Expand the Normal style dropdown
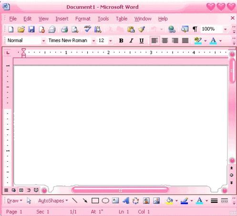The width and height of the screenshot is (237, 216). tap(43, 41)
